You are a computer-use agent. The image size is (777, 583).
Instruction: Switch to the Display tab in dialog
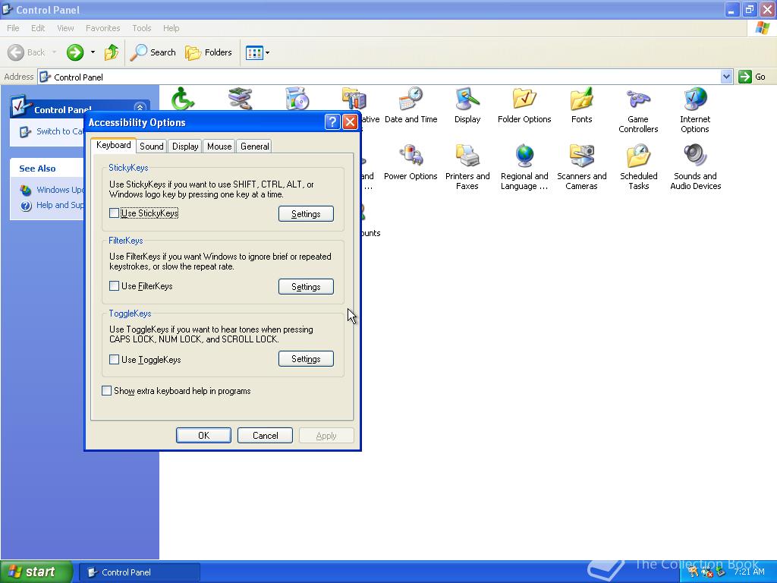[x=185, y=147]
